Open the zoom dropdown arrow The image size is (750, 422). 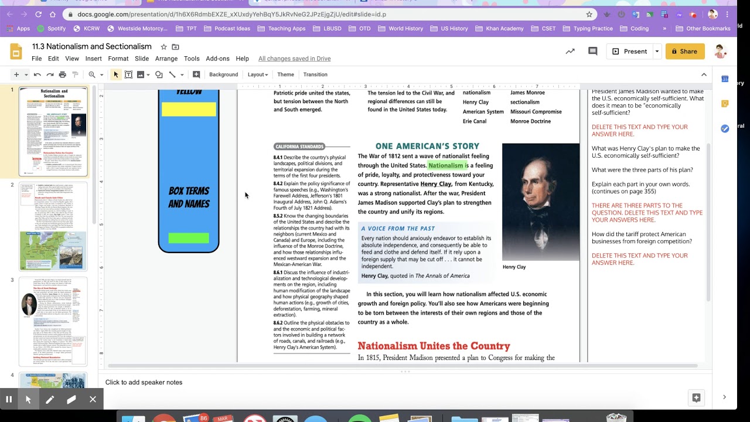tap(101, 74)
